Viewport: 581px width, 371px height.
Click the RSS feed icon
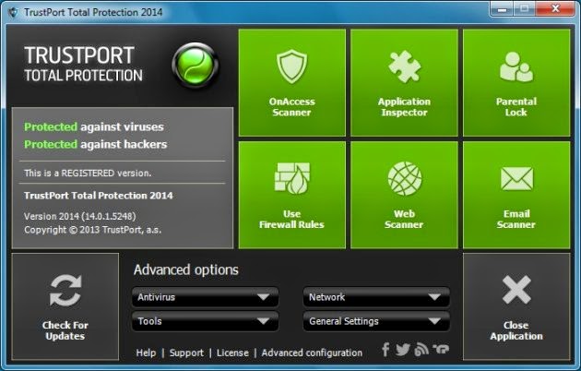(421, 349)
